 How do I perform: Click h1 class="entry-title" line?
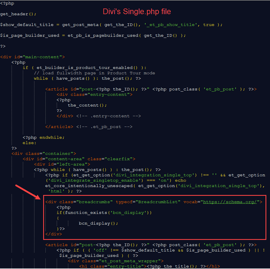click(x=149, y=267)
